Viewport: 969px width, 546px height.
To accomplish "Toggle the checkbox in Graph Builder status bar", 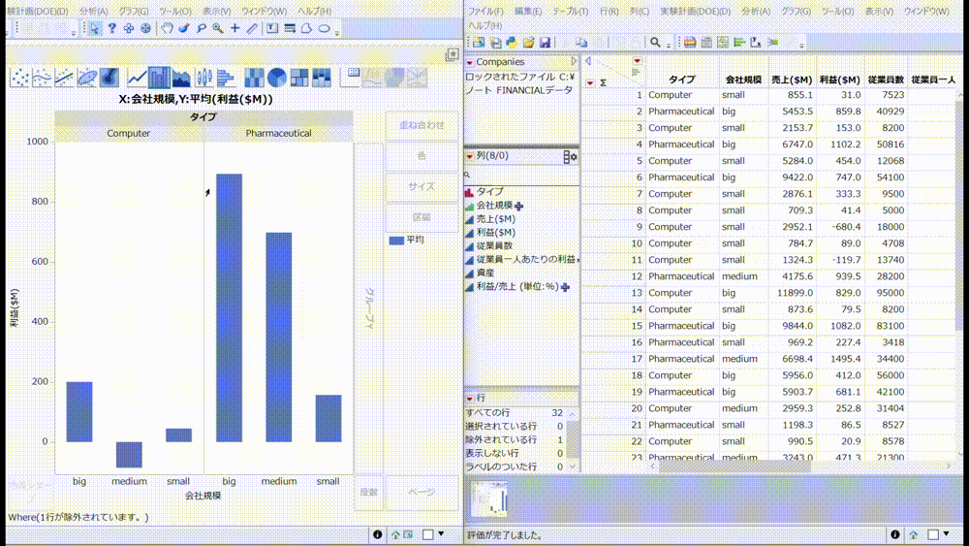I will click(x=427, y=534).
